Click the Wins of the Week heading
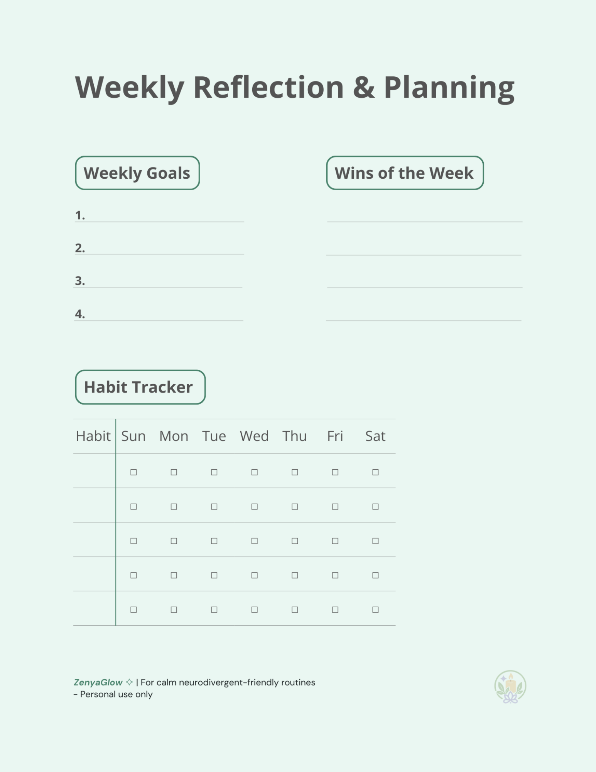The width and height of the screenshot is (596, 772). [405, 173]
